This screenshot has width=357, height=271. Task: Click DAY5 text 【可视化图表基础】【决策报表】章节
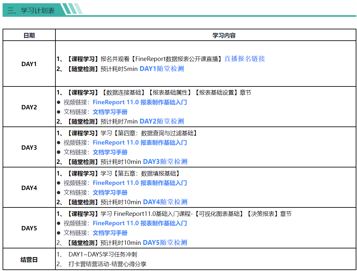[243, 214]
